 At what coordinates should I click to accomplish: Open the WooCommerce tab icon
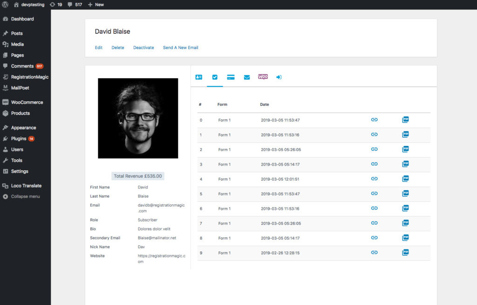(x=263, y=77)
